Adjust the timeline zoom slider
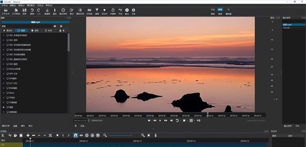The height and width of the screenshot is (147, 306). (x=120, y=135)
